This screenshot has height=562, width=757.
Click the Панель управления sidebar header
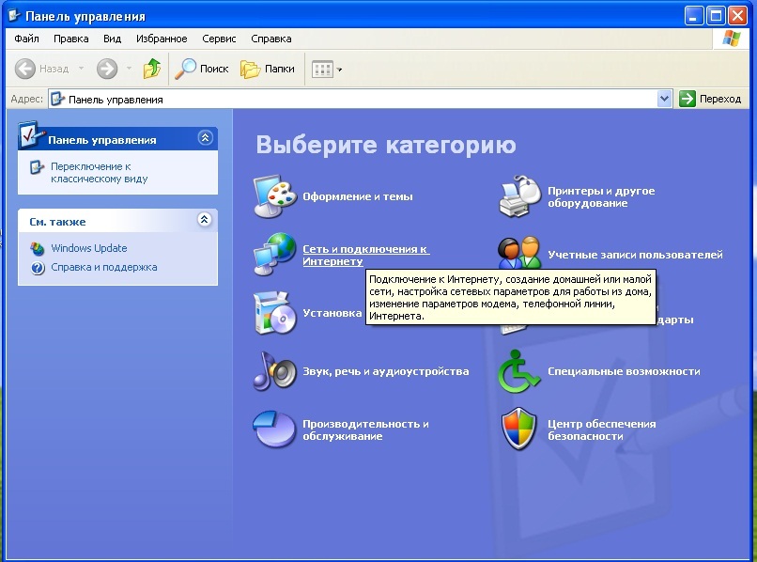117,139
